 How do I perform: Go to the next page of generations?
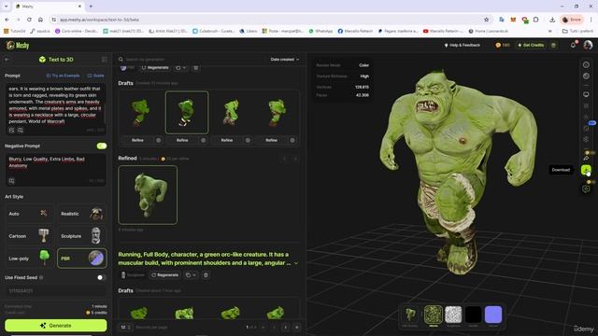285,328
